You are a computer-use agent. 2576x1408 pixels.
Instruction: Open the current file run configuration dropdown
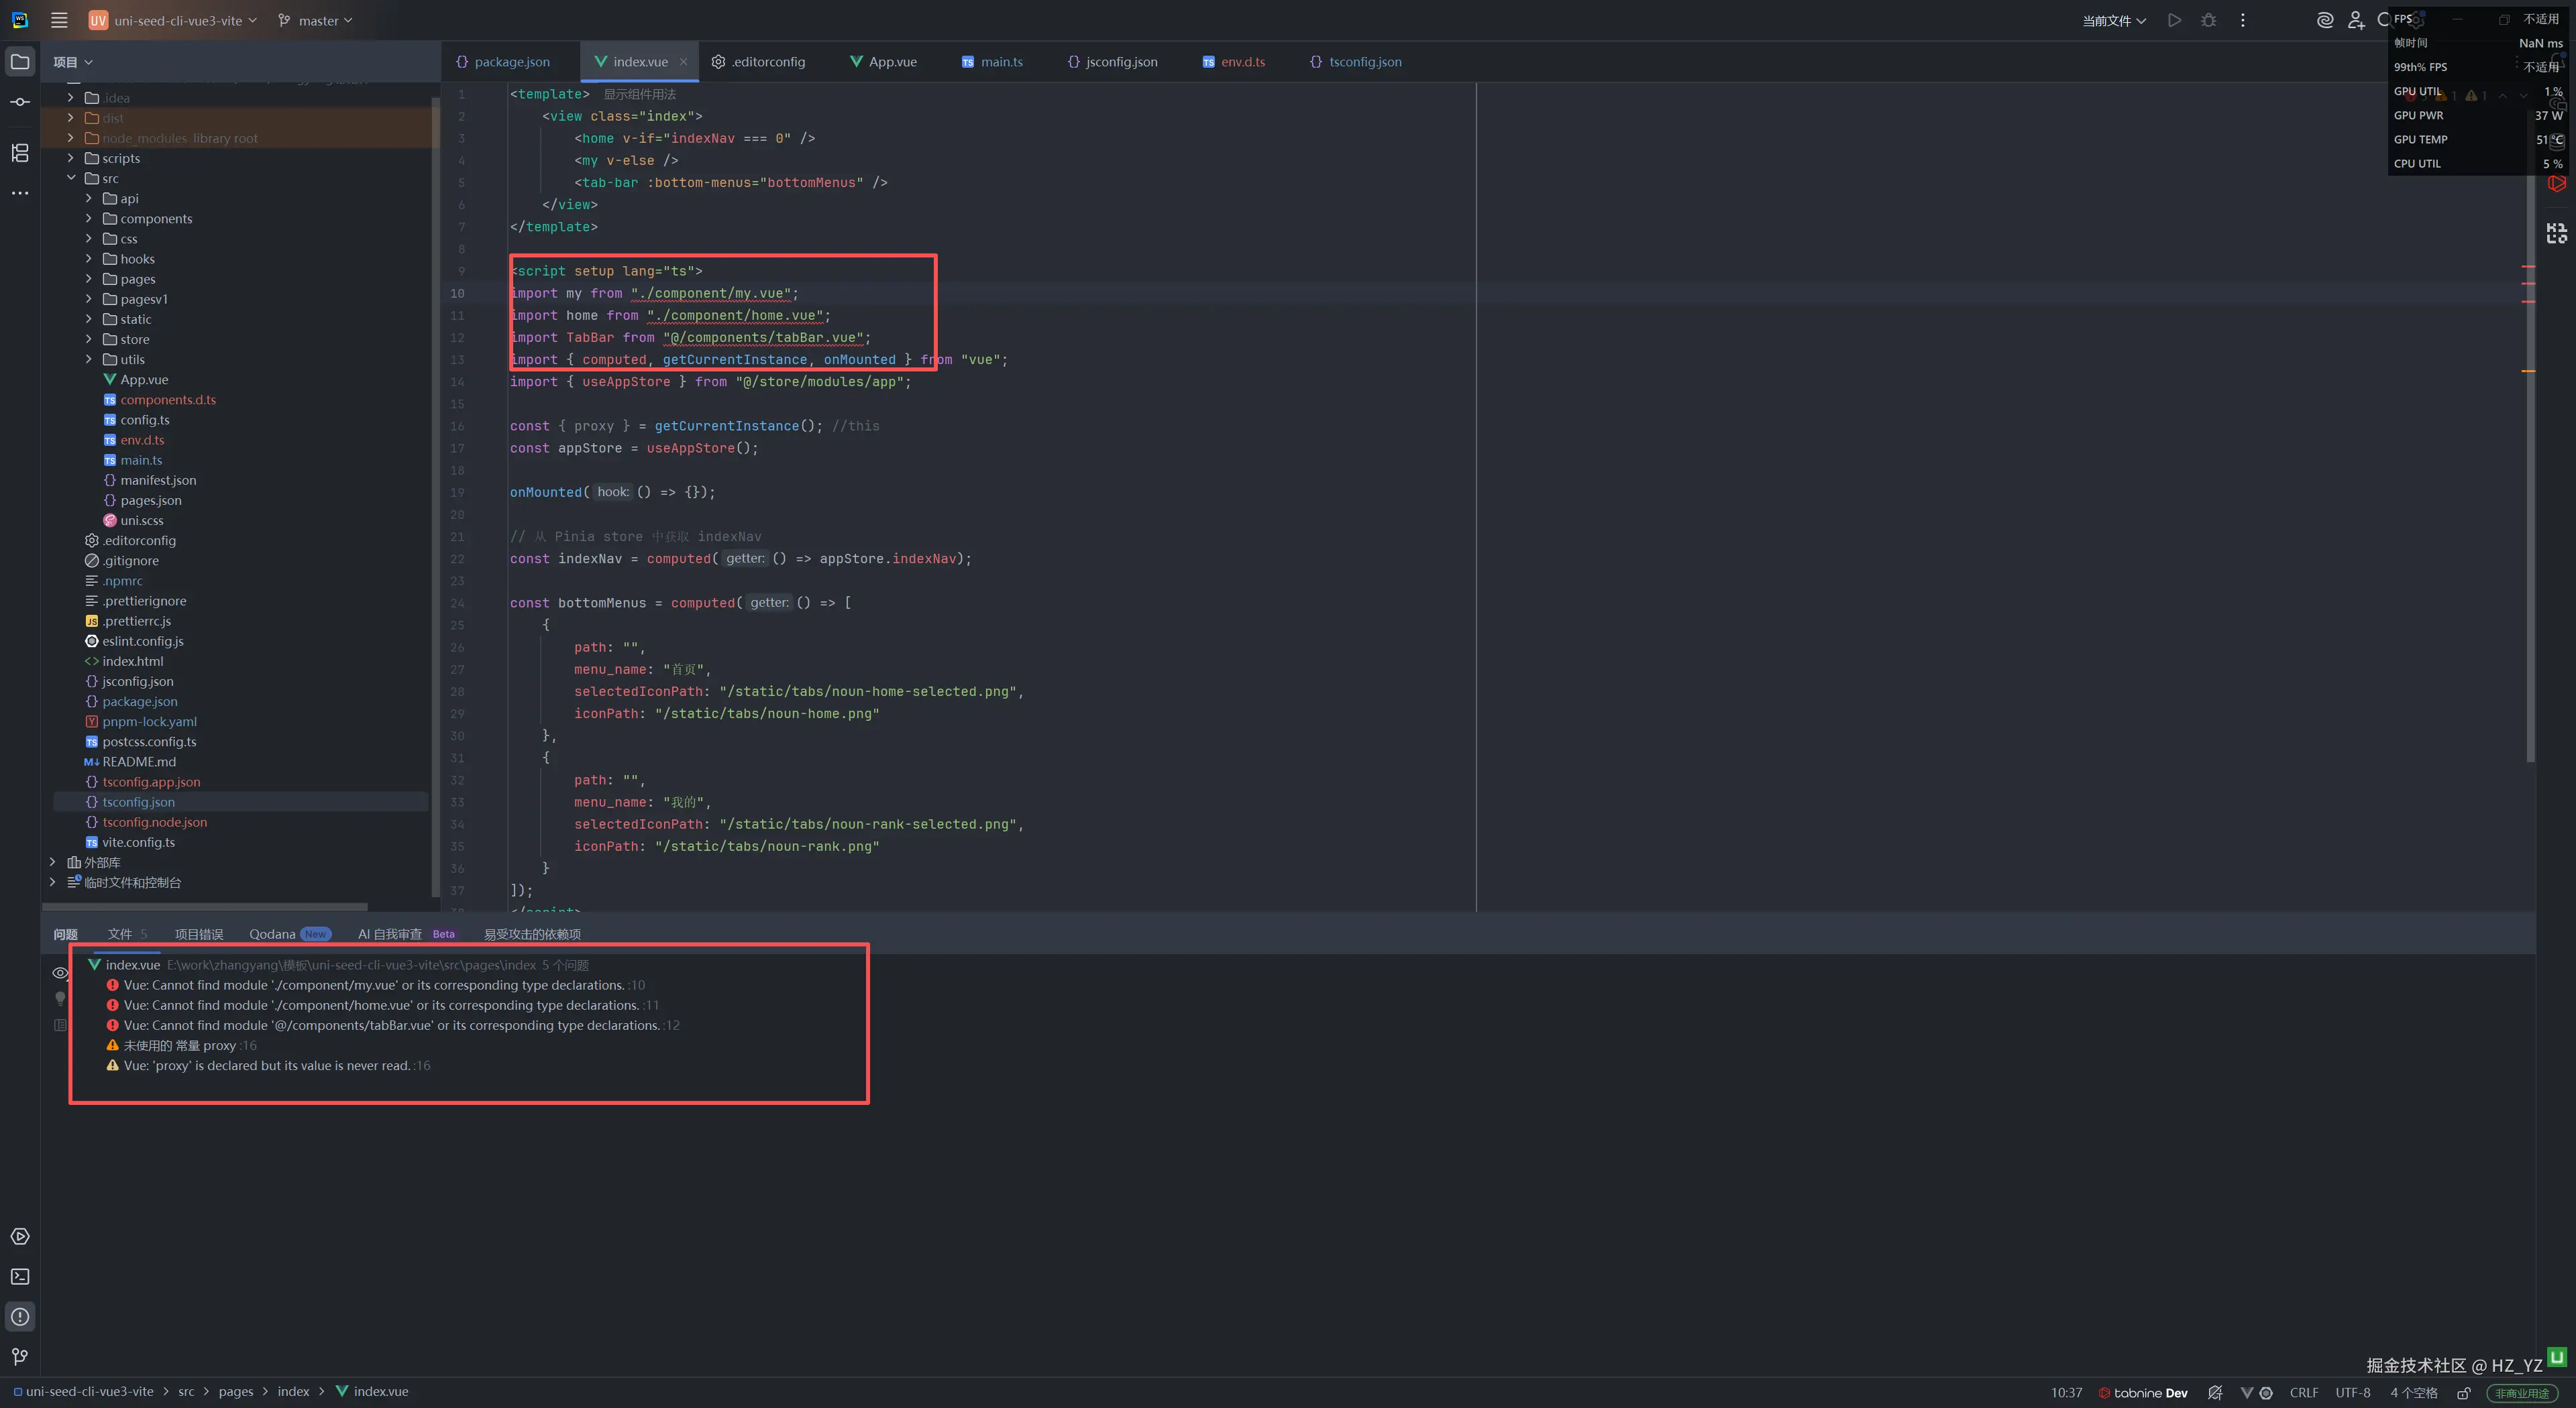(2113, 20)
